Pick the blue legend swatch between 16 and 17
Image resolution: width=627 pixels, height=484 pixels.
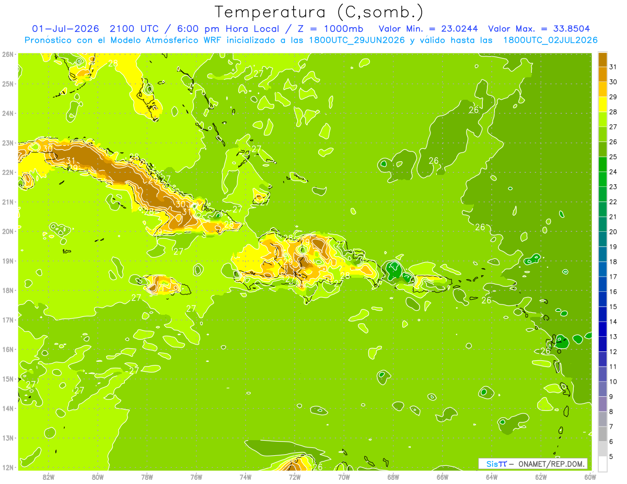click(602, 284)
